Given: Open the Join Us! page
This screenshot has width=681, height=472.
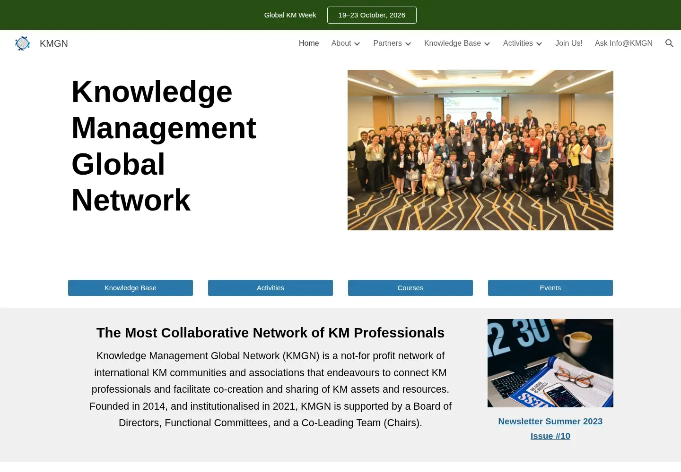Looking at the screenshot, I should 569,43.
